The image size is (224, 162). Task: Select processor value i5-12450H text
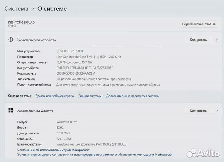tap(89, 57)
